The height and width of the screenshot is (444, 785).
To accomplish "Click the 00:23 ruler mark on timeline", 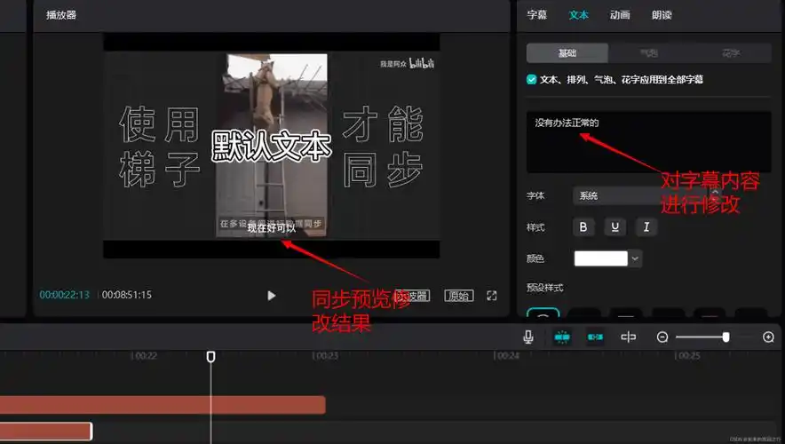I will (x=325, y=356).
